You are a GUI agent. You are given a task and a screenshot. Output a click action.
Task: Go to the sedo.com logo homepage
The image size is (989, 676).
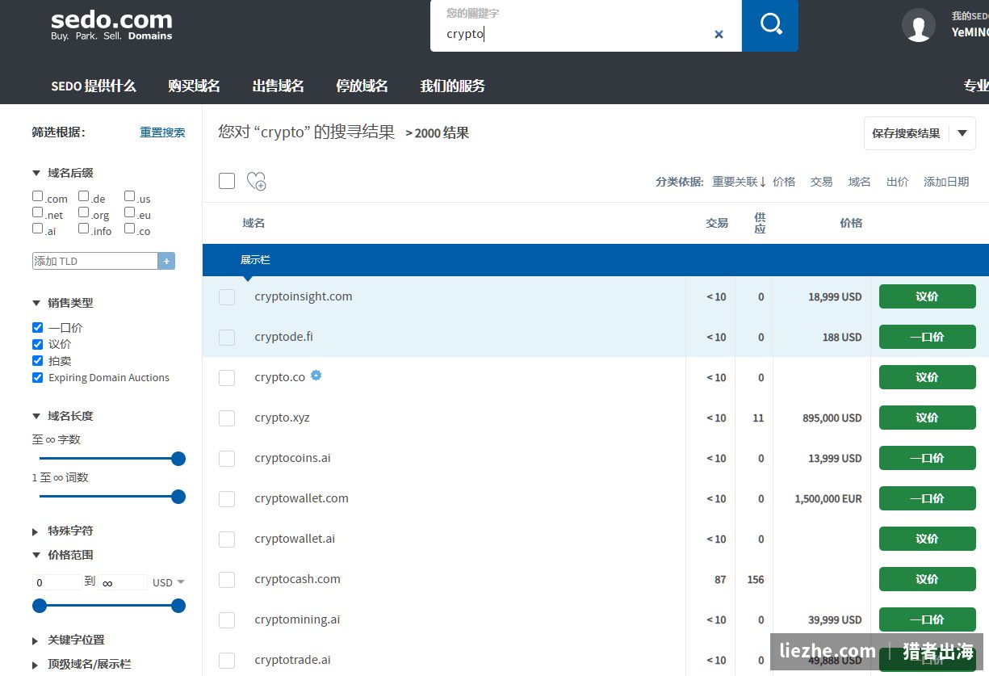(111, 24)
